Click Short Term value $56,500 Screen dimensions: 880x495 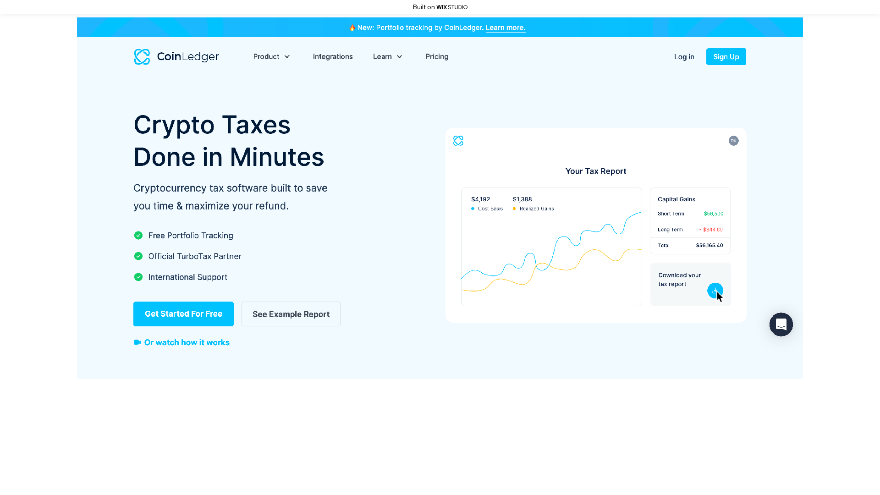pos(714,214)
